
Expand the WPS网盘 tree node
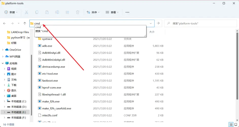(3, 57)
